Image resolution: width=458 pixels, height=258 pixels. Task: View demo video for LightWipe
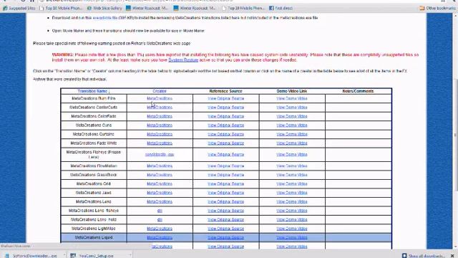click(292, 229)
